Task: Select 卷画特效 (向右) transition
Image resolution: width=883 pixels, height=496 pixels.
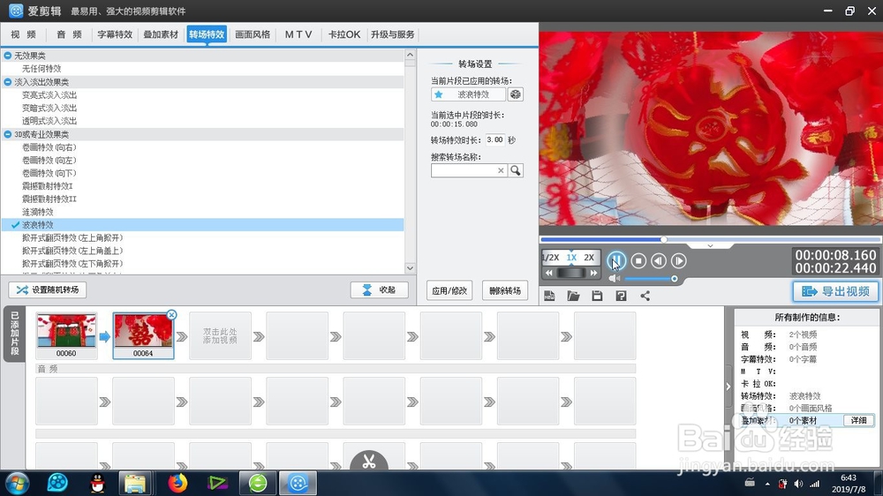Action: pos(49,147)
